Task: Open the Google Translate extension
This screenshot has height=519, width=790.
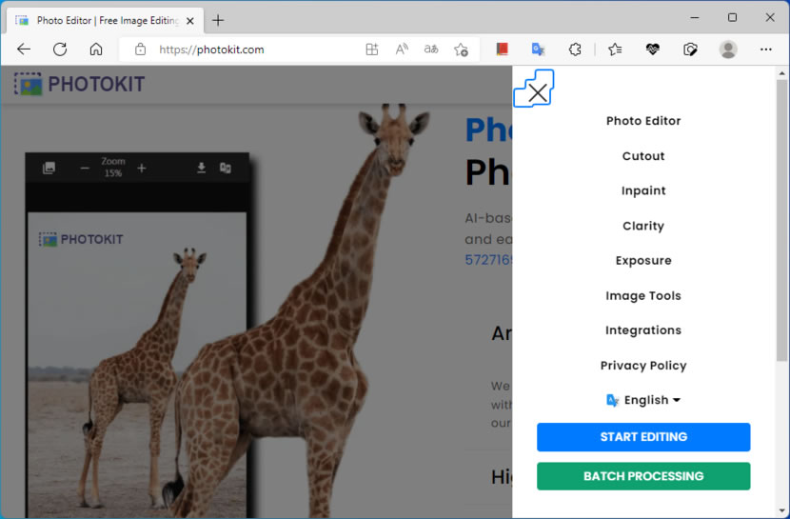Action: point(538,49)
